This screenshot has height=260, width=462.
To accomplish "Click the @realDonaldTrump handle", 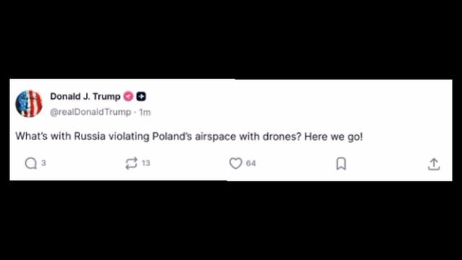I will pos(90,112).
